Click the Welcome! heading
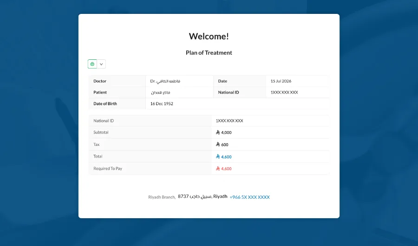The image size is (418, 246). [x=209, y=36]
